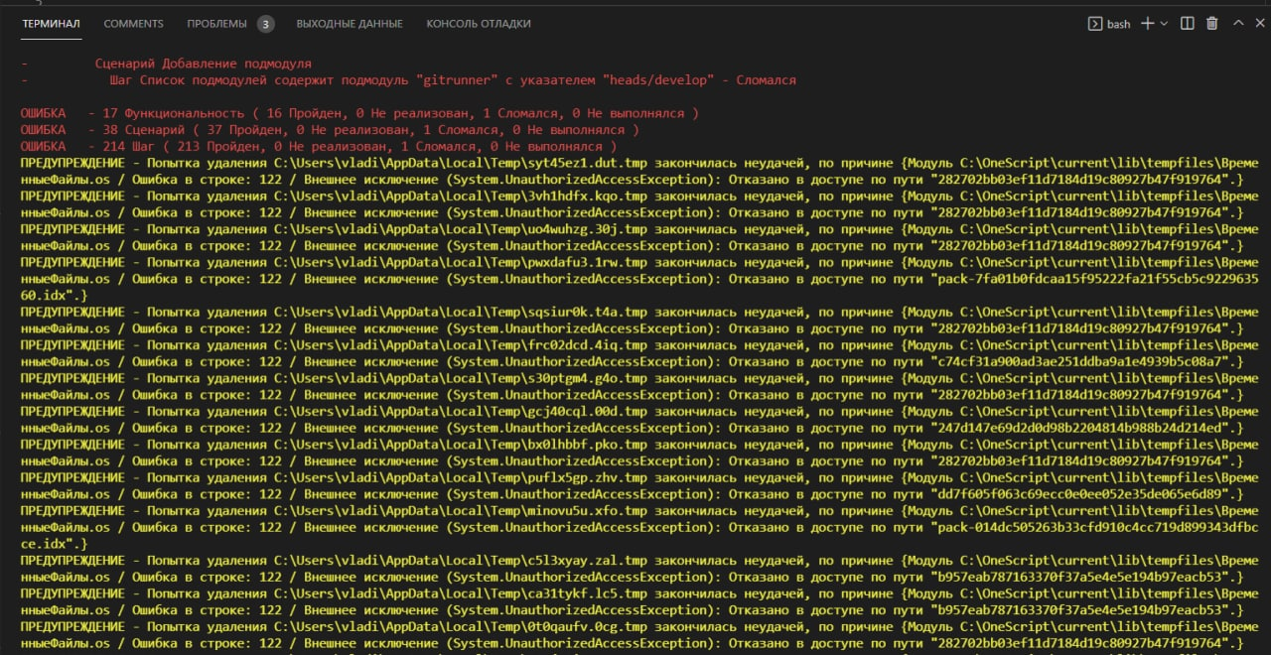Maximize panel size with the chevron up
Screen dimensions: 1271x655
(x=1238, y=24)
